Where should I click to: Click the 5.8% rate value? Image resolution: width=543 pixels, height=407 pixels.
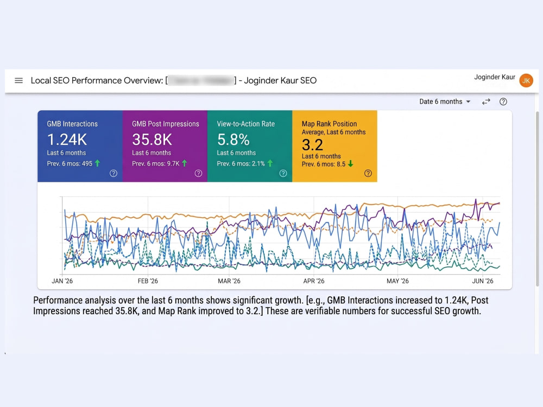[233, 140]
